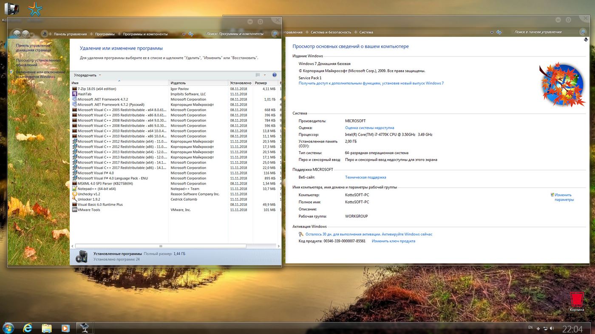Viewport: 595px width, 334px height.
Task: Click the Notepad++ (64-bit x64) icon
Action: click(x=74, y=189)
